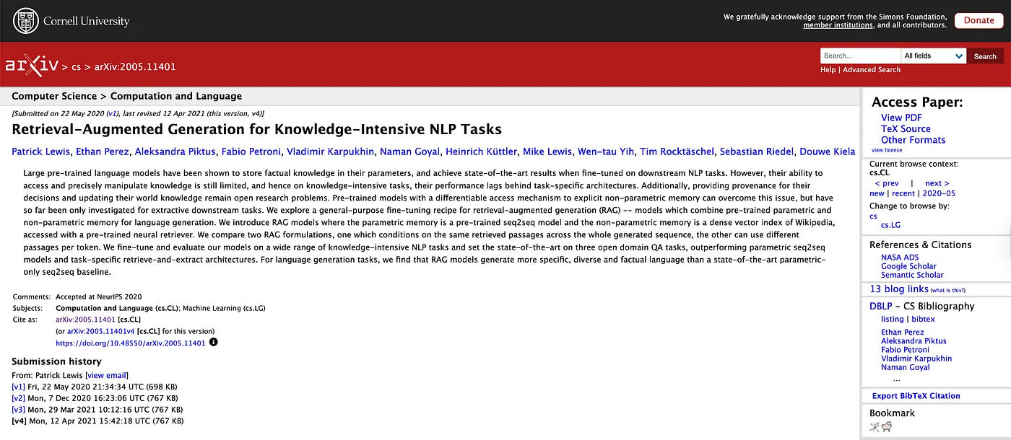Click view email link

coord(107,376)
